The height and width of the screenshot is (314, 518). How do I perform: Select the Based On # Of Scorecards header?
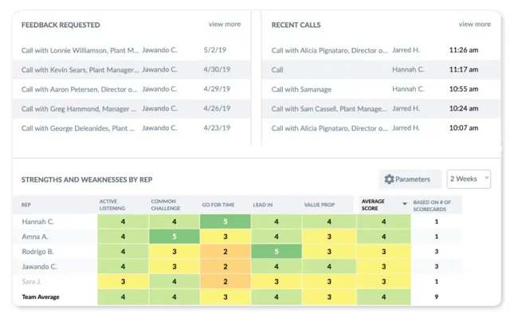(432, 206)
